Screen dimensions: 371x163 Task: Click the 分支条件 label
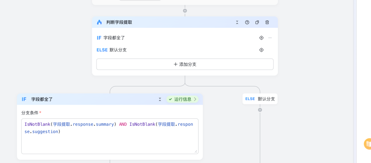pos(30,113)
